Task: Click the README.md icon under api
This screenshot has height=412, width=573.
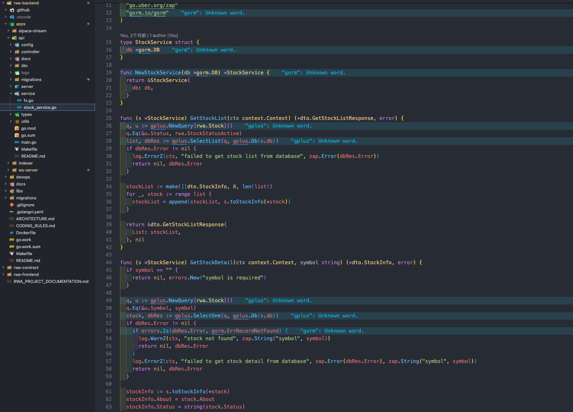Action: point(17,156)
